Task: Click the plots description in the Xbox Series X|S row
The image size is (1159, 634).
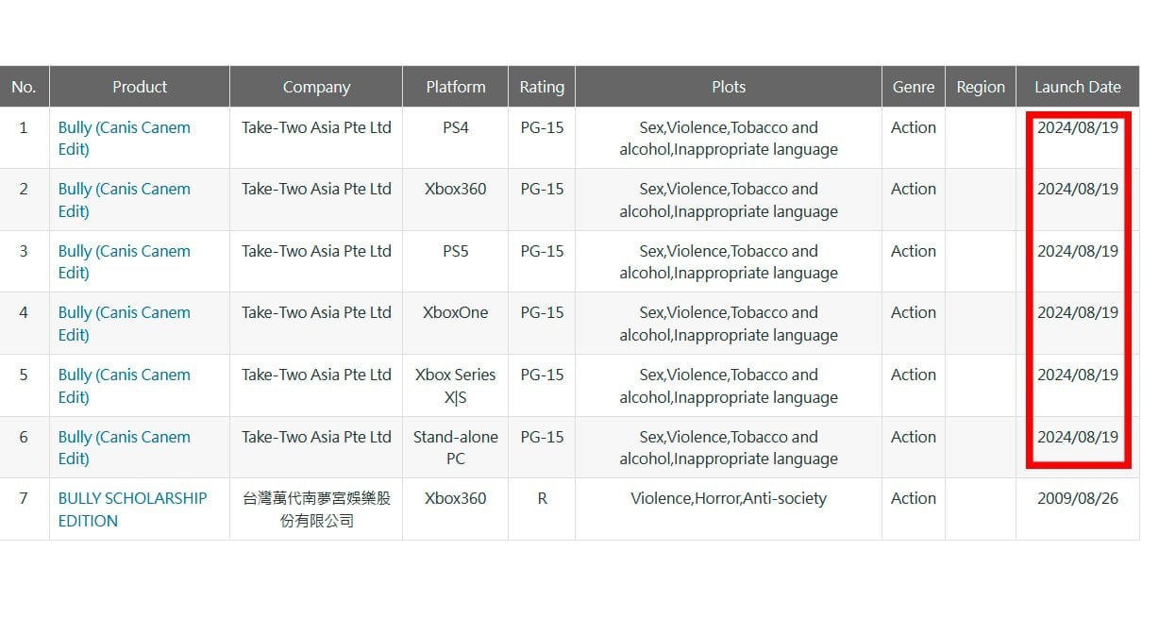Action: [x=729, y=386]
